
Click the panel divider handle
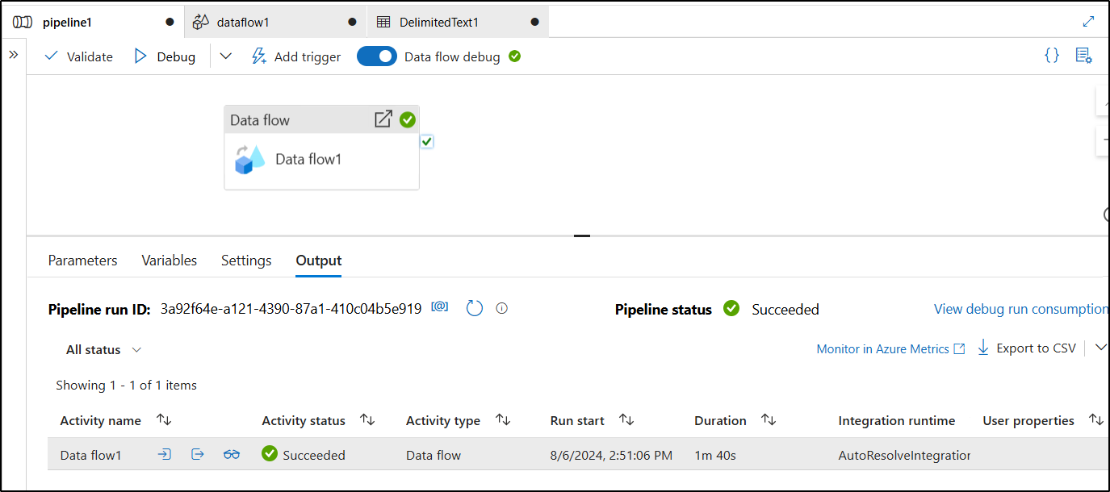(x=581, y=236)
